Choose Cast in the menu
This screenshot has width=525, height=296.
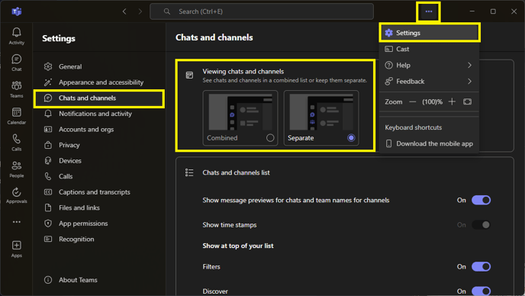click(430, 49)
